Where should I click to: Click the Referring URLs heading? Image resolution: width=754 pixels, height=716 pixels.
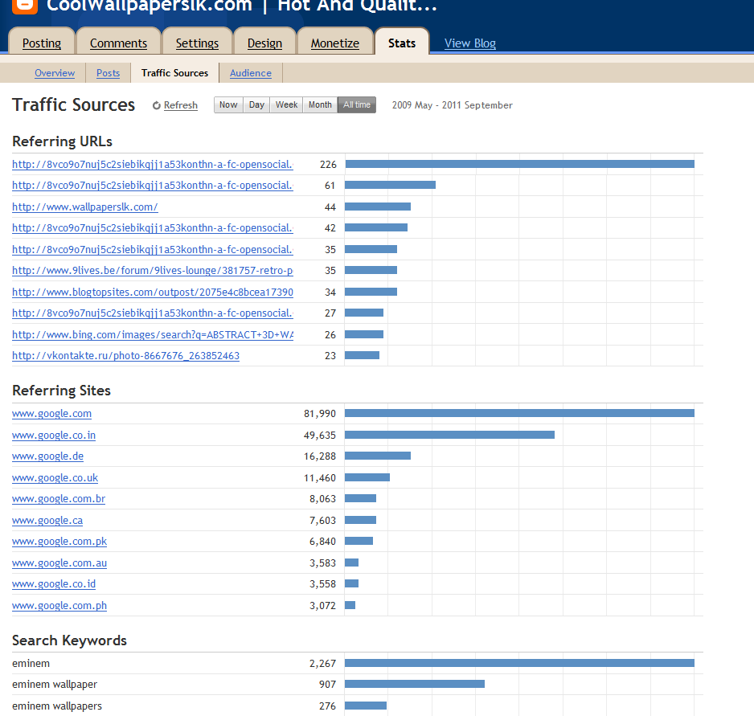click(x=62, y=141)
